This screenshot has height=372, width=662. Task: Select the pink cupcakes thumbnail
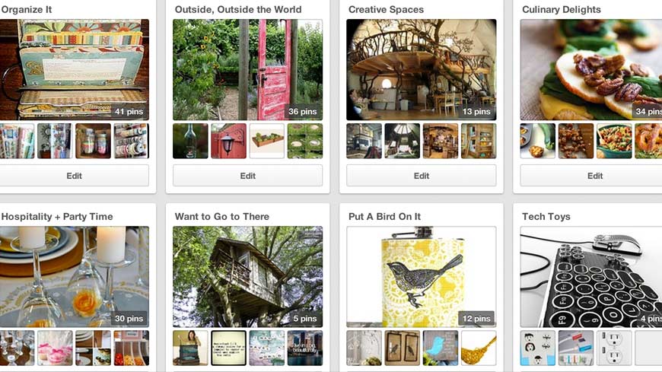click(x=55, y=348)
